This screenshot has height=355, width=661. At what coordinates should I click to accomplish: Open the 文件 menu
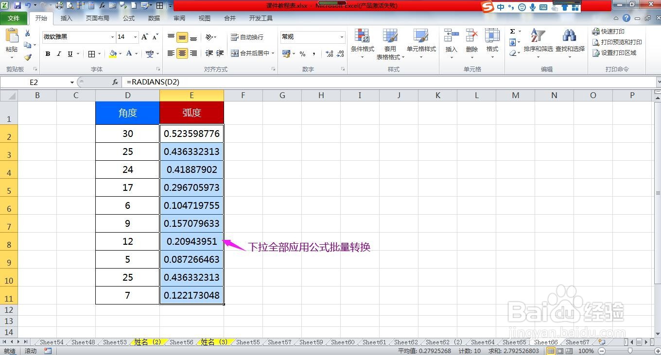click(x=14, y=18)
